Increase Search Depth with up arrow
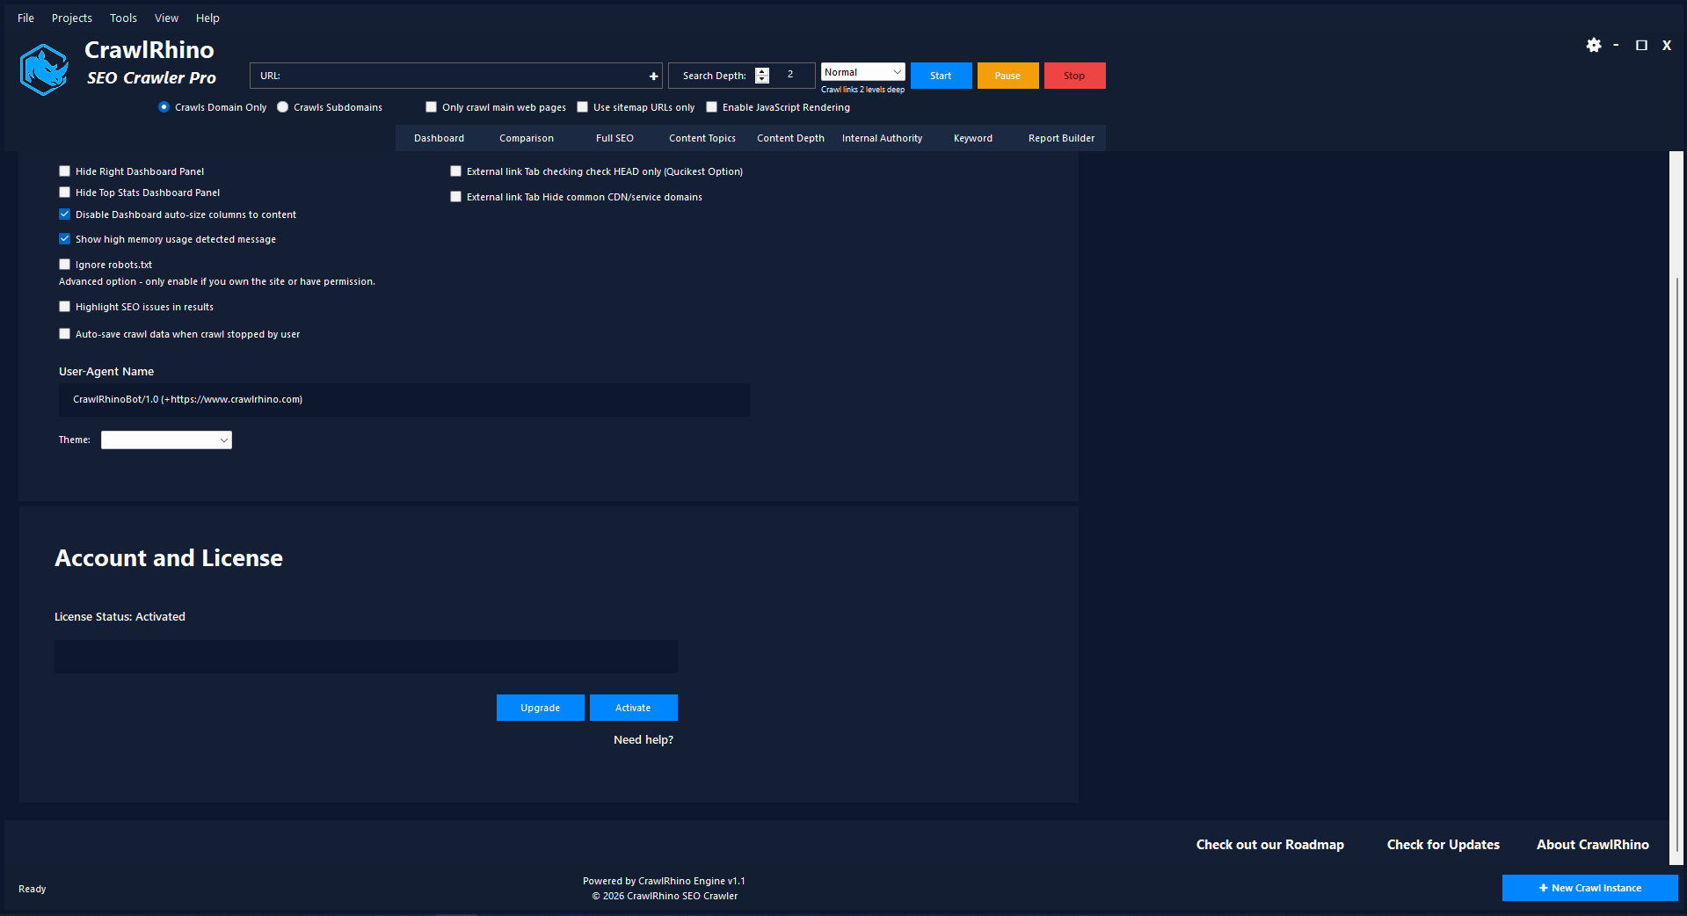The image size is (1687, 916). coord(762,71)
